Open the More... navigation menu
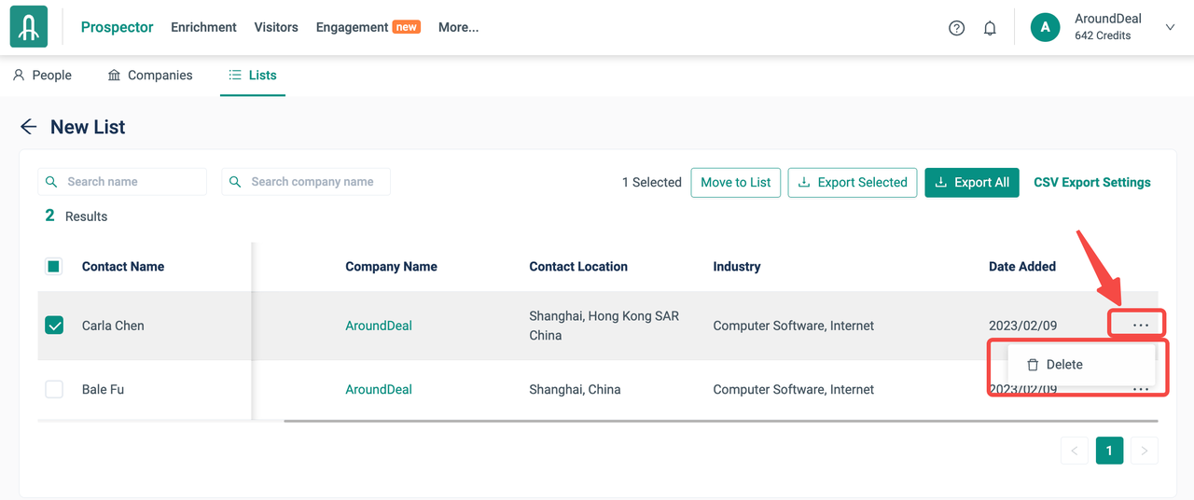 pyautogui.click(x=458, y=27)
